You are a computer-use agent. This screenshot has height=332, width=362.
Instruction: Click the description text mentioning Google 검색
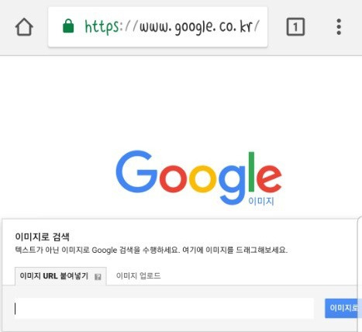151,250
